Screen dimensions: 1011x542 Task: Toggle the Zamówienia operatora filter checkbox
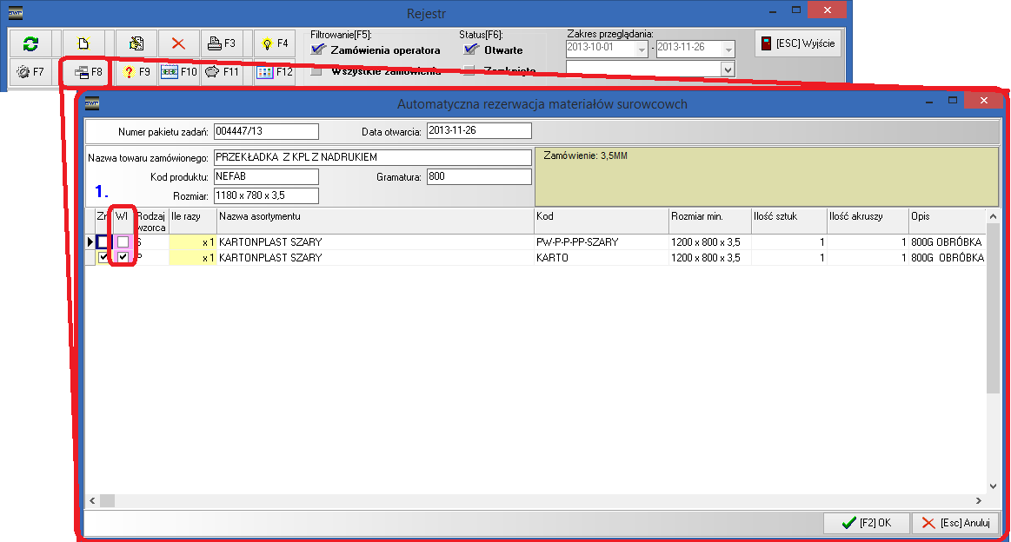[318, 50]
